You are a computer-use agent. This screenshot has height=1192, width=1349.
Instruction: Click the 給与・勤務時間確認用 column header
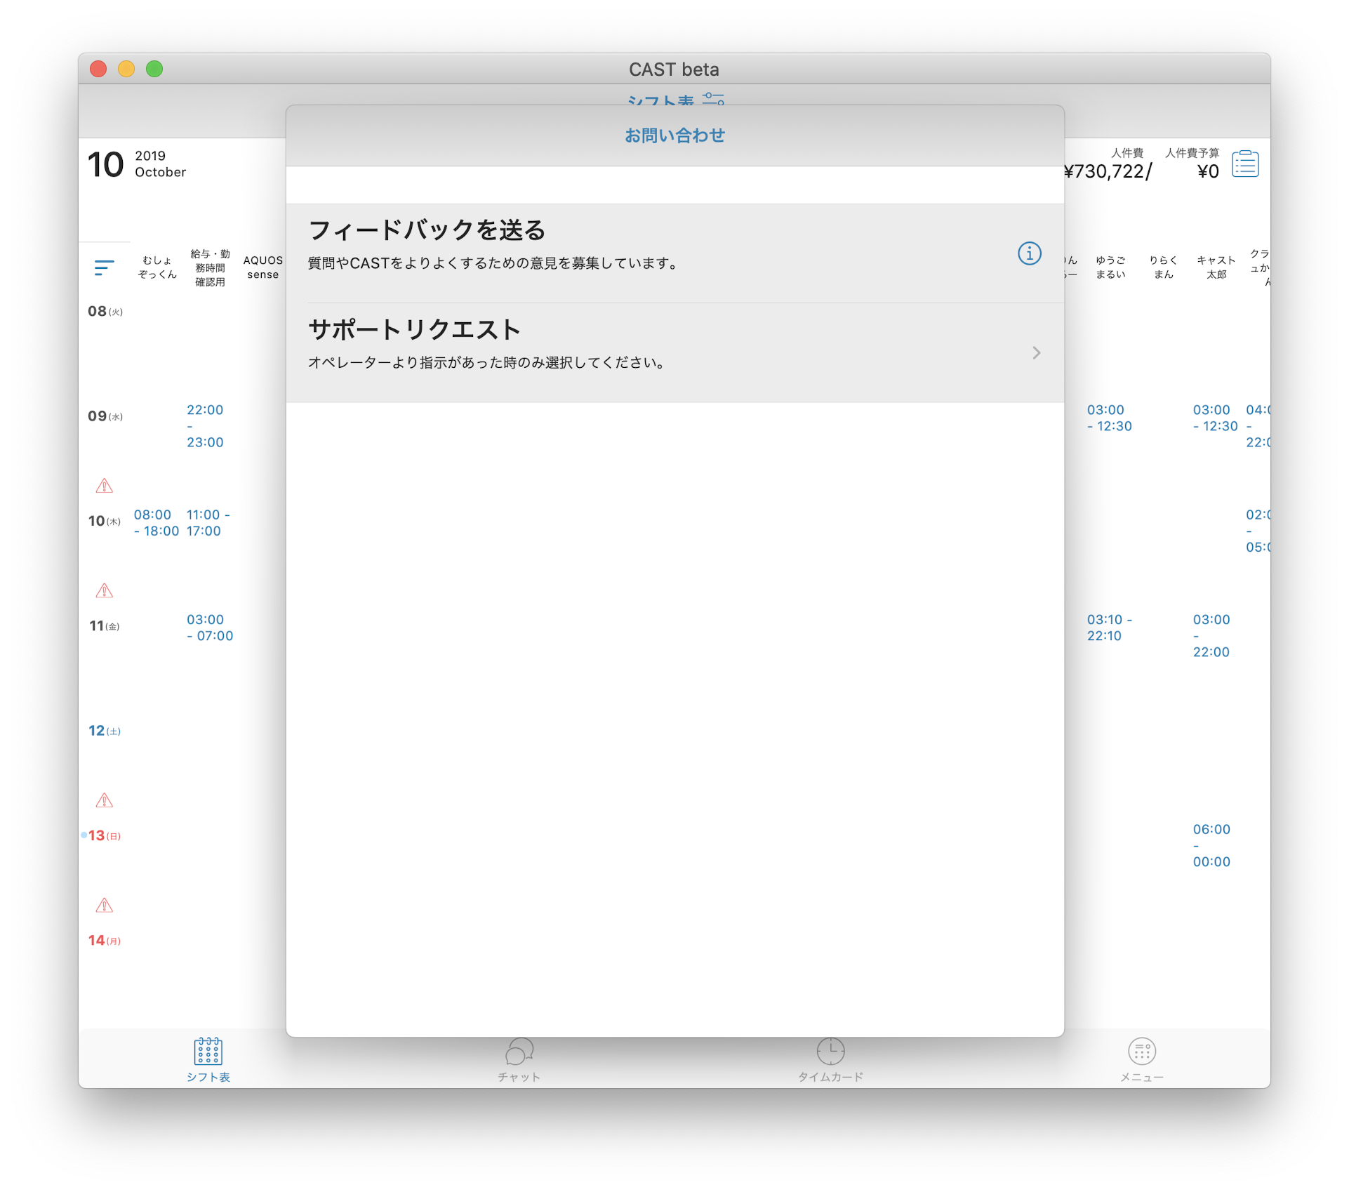click(x=210, y=267)
